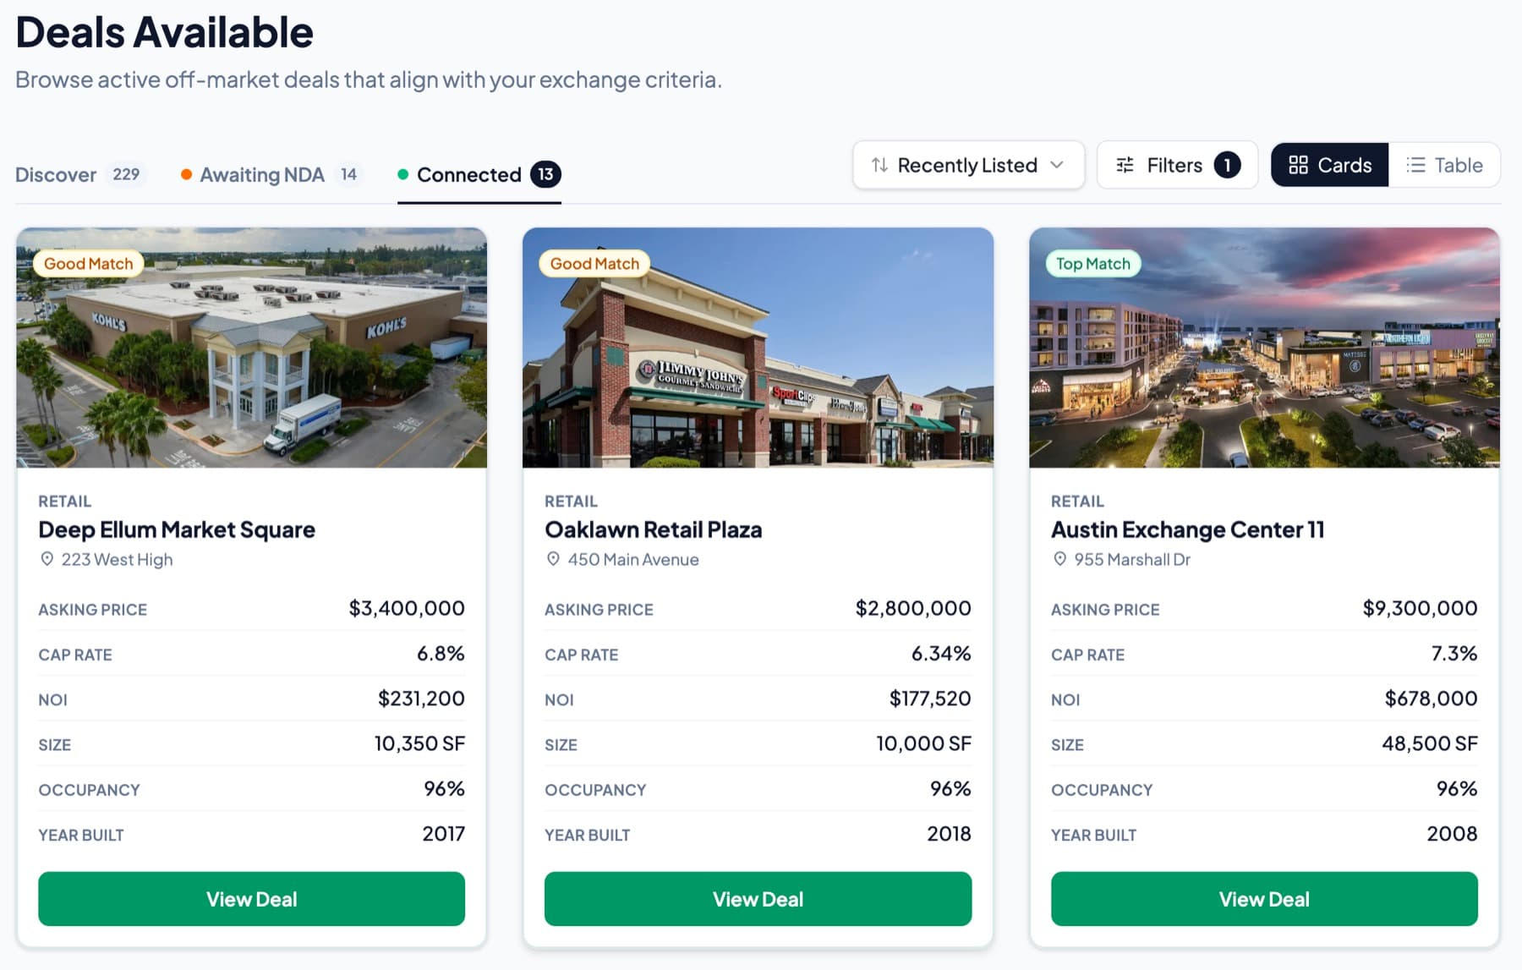
Task: Click the filter count badge showing 1
Action: pos(1228,165)
